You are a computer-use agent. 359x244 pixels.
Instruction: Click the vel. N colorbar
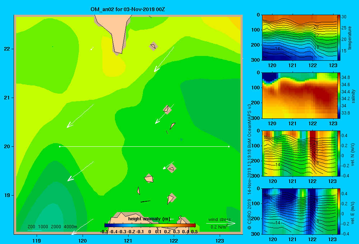pyautogui.click(x=339, y=154)
